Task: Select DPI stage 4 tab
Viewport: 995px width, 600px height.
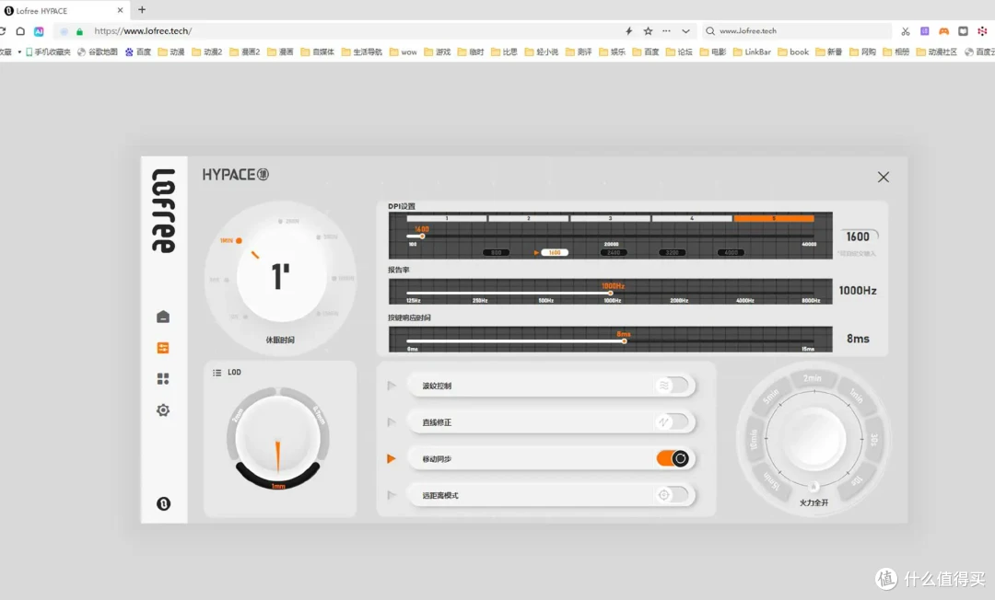Action: click(x=692, y=218)
